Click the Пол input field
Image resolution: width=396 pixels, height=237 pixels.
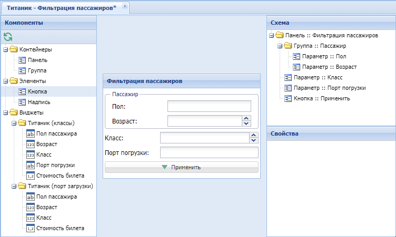[209, 107]
